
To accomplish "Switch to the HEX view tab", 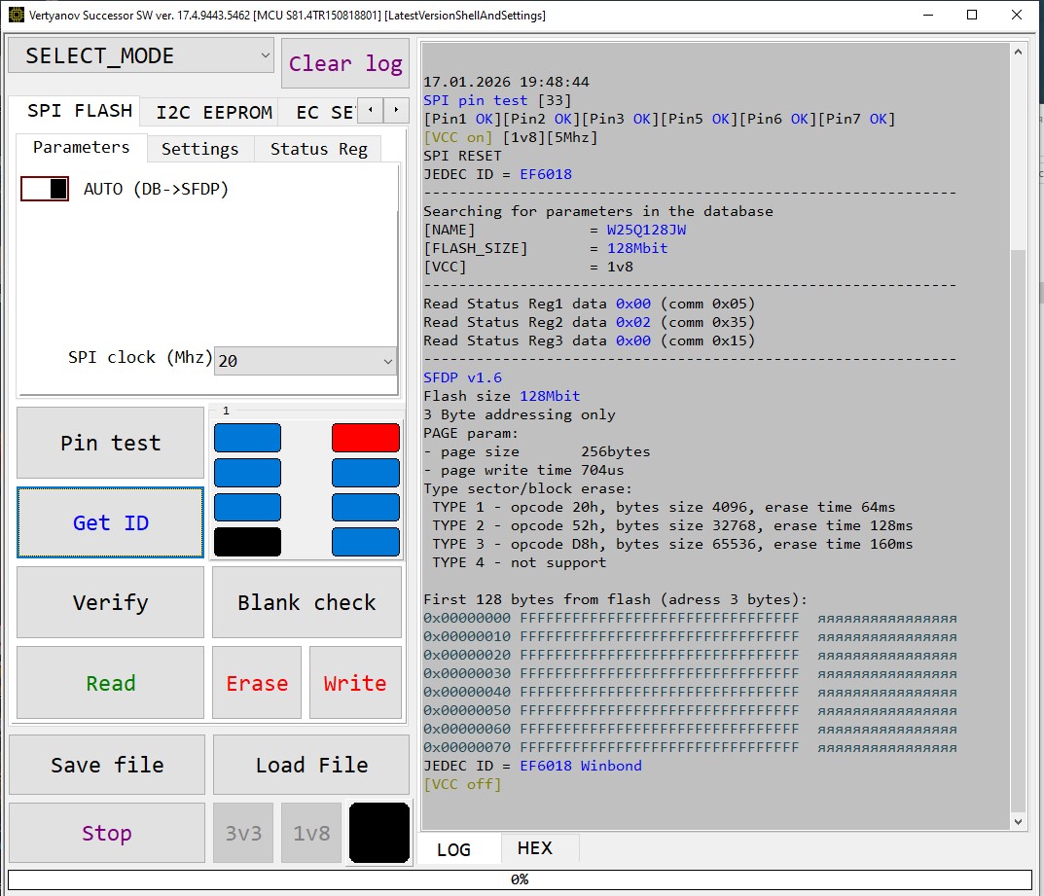I will [x=534, y=848].
